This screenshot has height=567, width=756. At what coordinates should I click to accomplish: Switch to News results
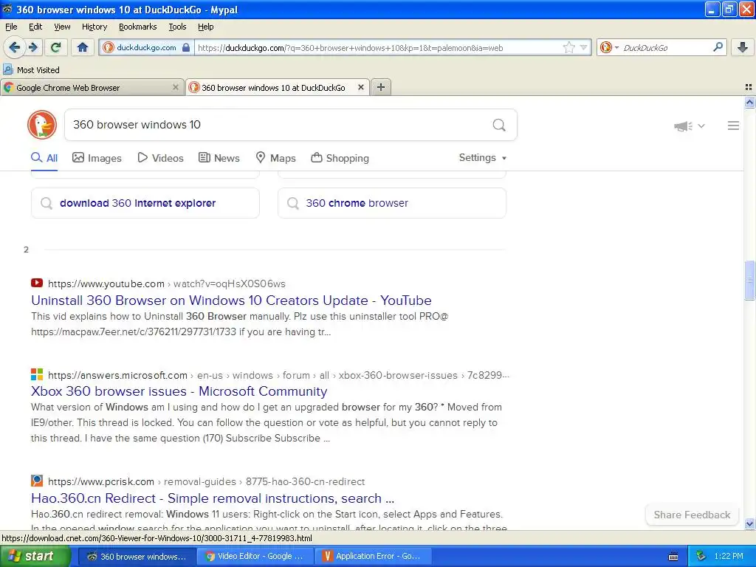pos(219,158)
